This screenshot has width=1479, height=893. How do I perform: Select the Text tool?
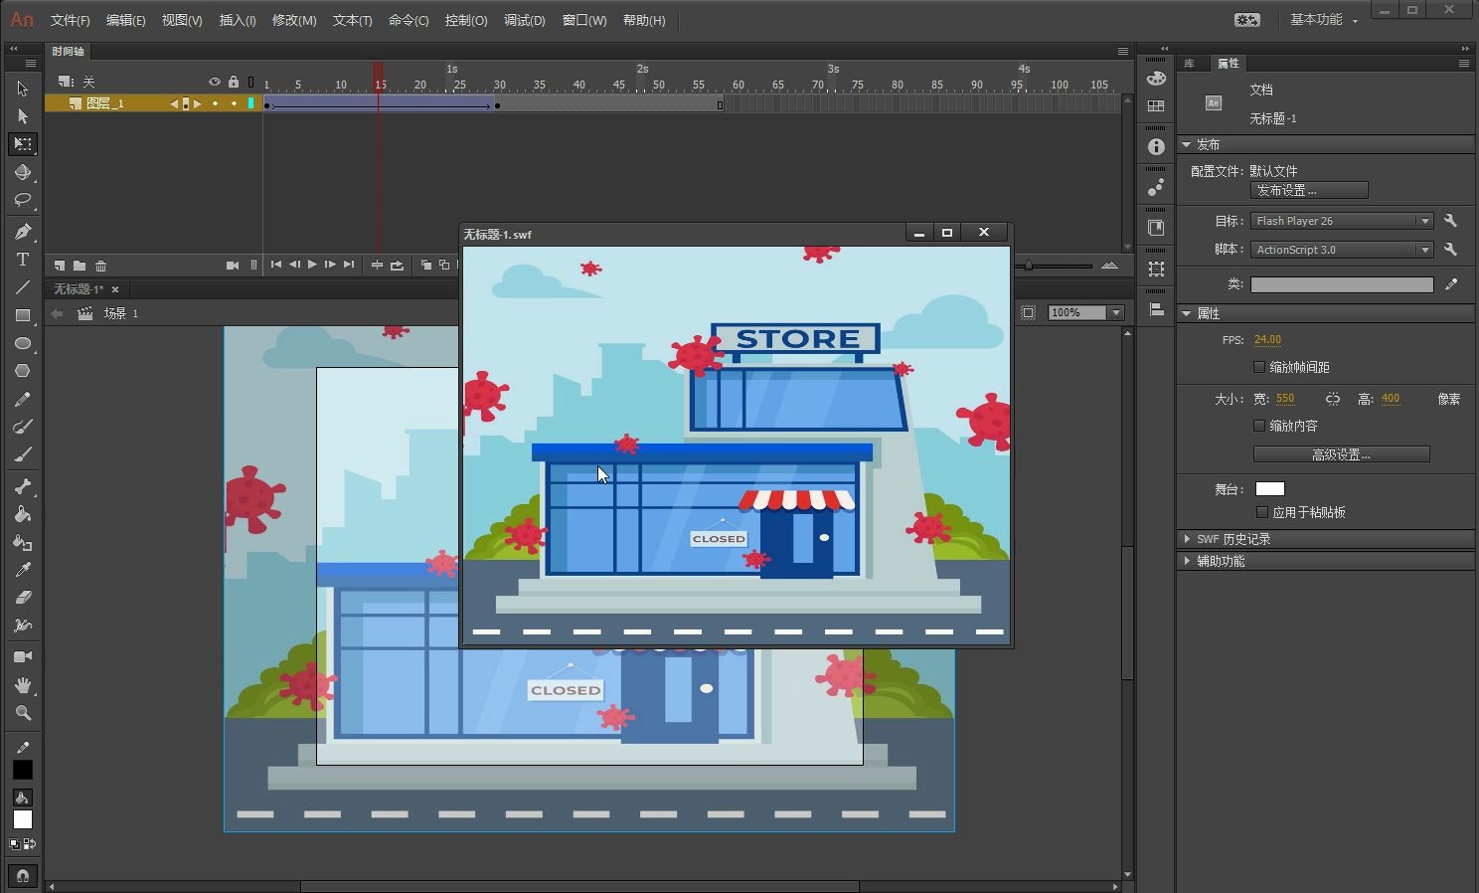tap(23, 260)
